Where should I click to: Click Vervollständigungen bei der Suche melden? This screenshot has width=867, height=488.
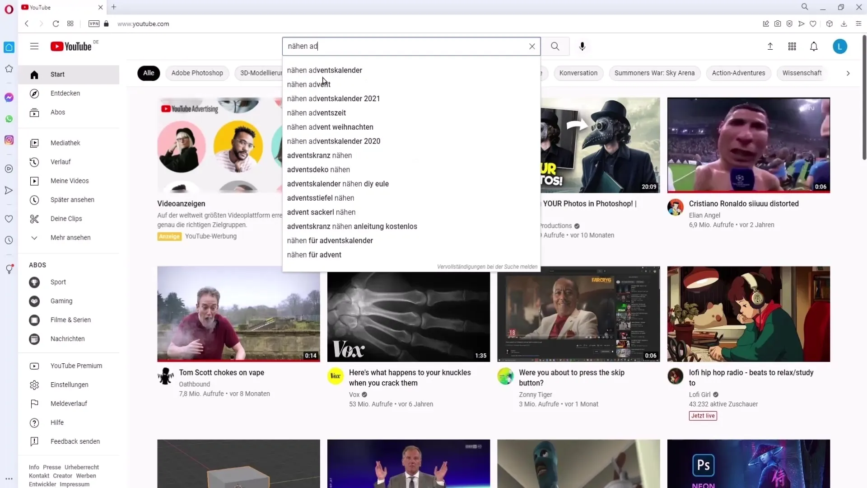tap(487, 267)
